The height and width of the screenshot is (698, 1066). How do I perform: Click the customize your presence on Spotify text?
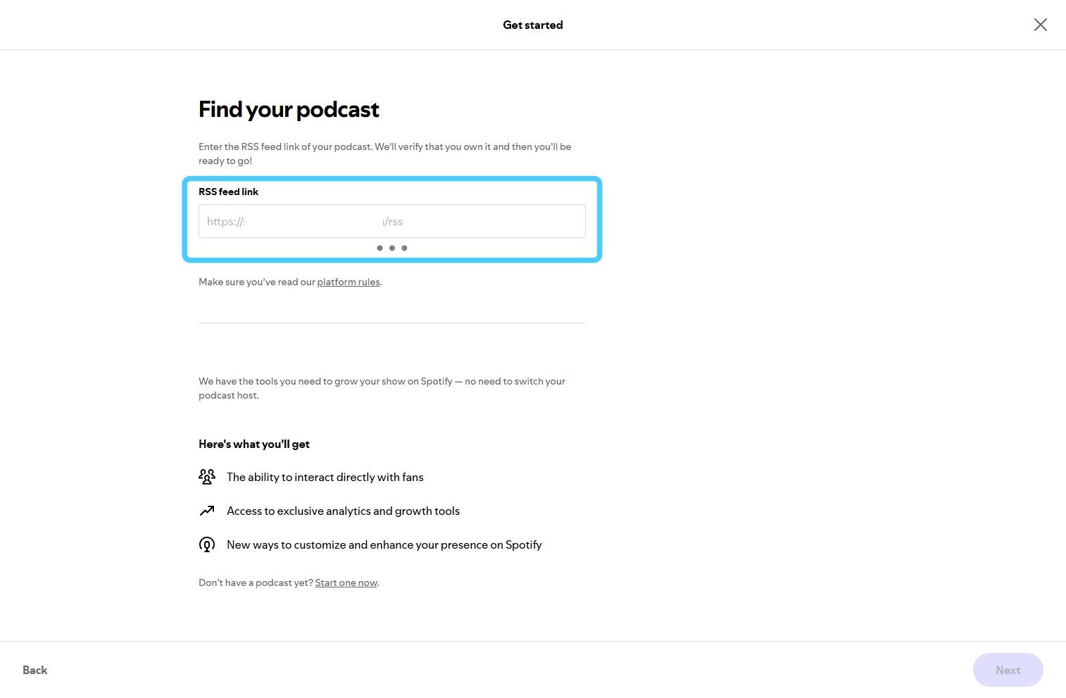[x=384, y=544]
